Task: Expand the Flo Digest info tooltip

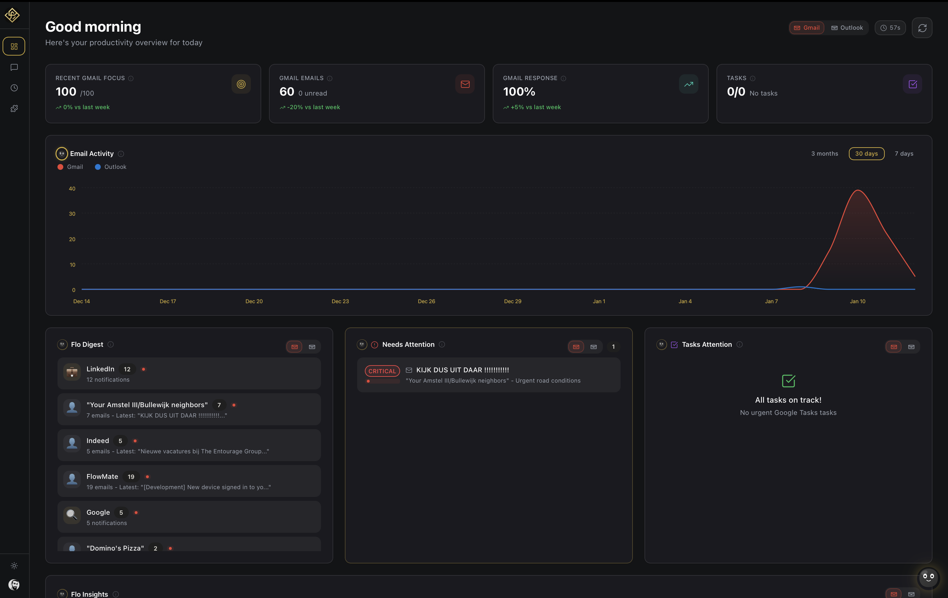Action: coord(111,345)
